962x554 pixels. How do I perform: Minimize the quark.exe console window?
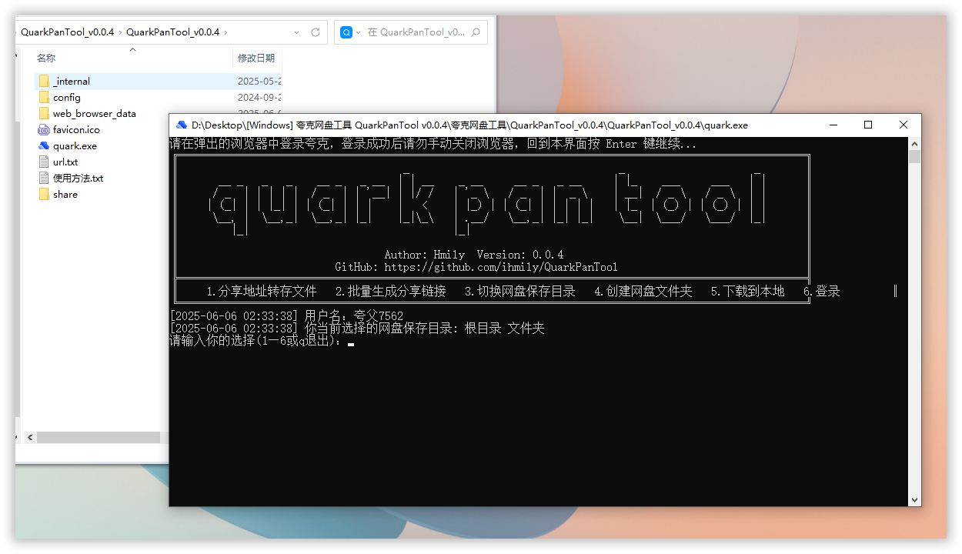pos(833,125)
